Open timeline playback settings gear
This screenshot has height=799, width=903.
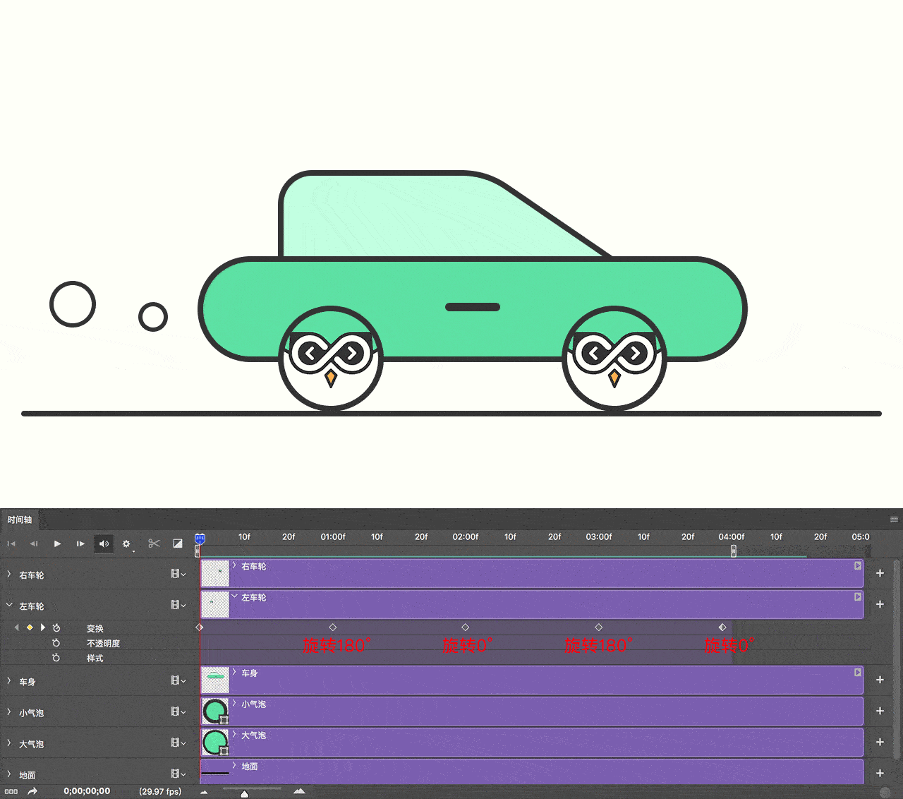coord(126,543)
